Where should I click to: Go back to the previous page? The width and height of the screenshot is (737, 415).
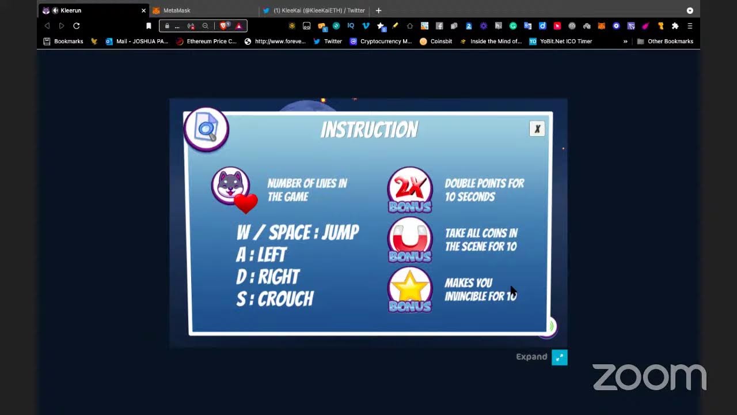47,26
